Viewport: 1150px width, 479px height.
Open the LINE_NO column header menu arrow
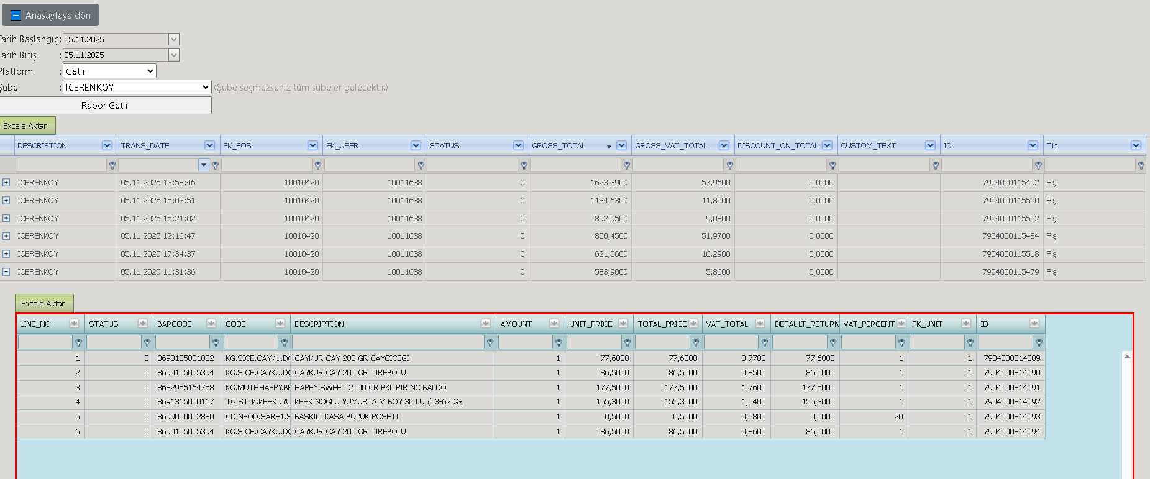pyautogui.click(x=74, y=324)
